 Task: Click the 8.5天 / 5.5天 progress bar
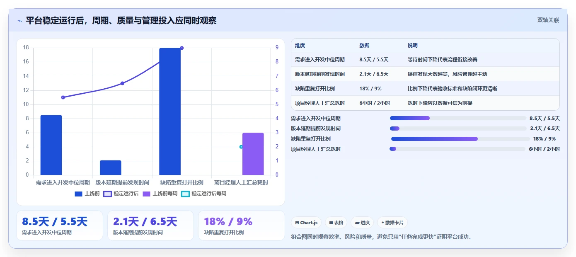(x=458, y=118)
